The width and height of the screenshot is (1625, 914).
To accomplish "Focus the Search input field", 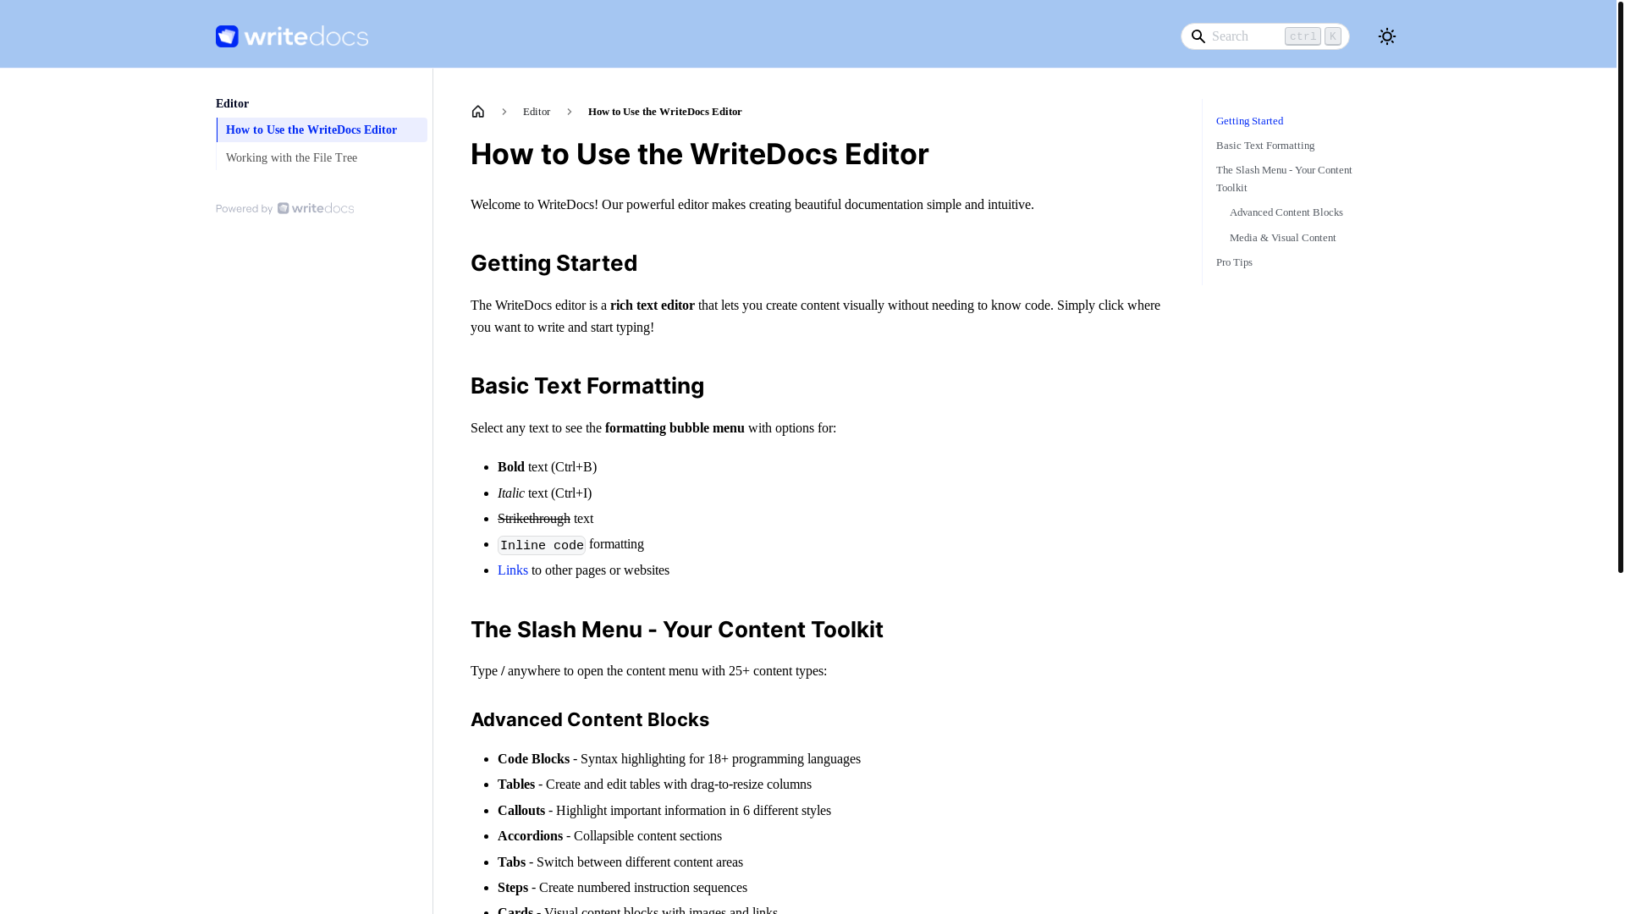I will 1264,36.
